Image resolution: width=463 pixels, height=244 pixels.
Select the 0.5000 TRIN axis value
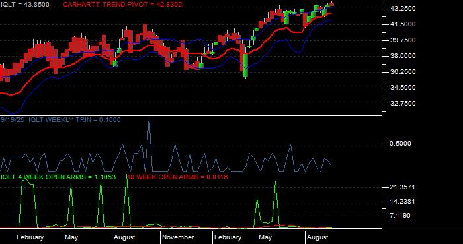[400, 144]
